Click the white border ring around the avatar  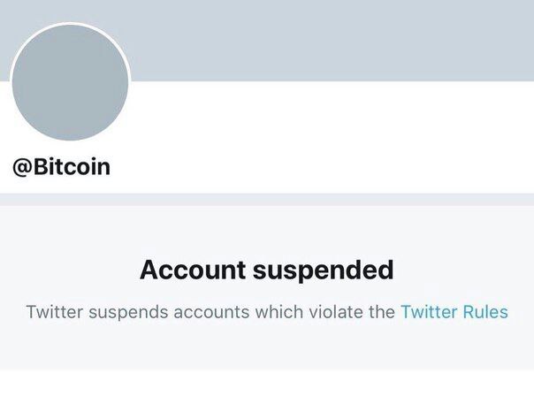click(130, 82)
